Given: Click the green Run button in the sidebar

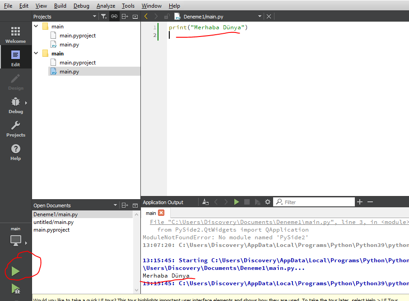Looking at the screenshot, I should 15,271.
